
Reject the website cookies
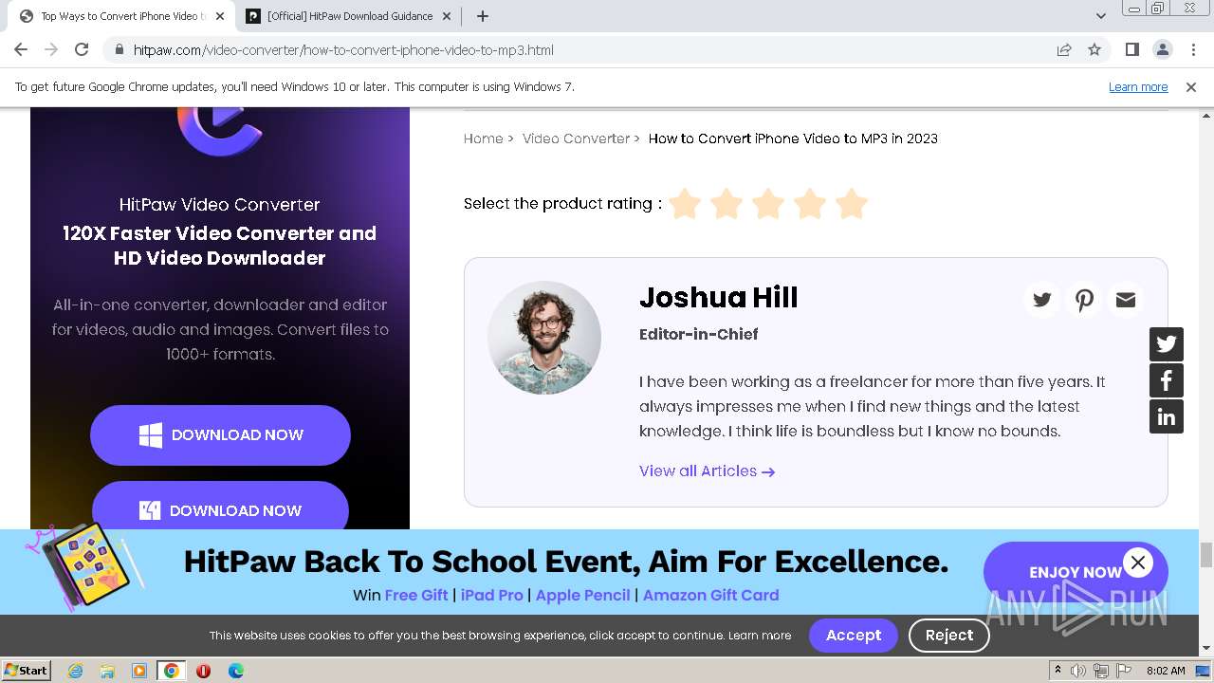[949, 636]
